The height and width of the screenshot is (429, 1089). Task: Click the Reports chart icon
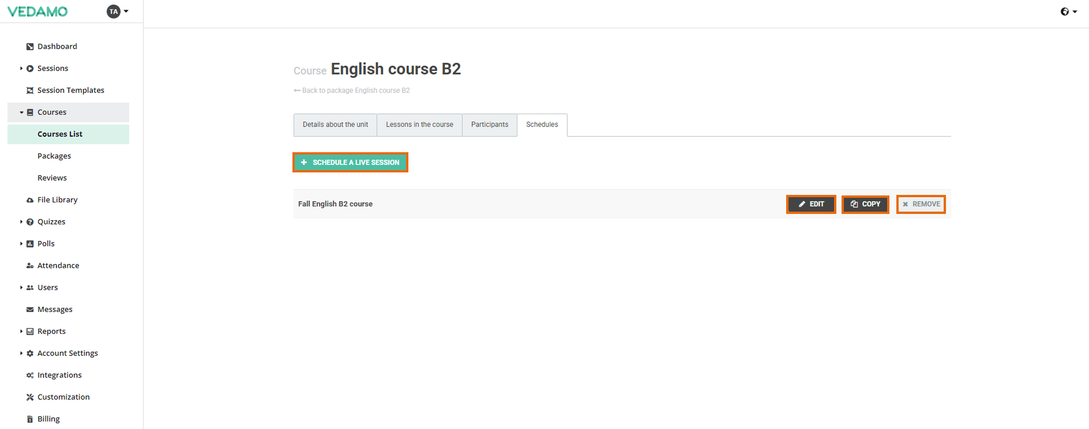(30, 332)
